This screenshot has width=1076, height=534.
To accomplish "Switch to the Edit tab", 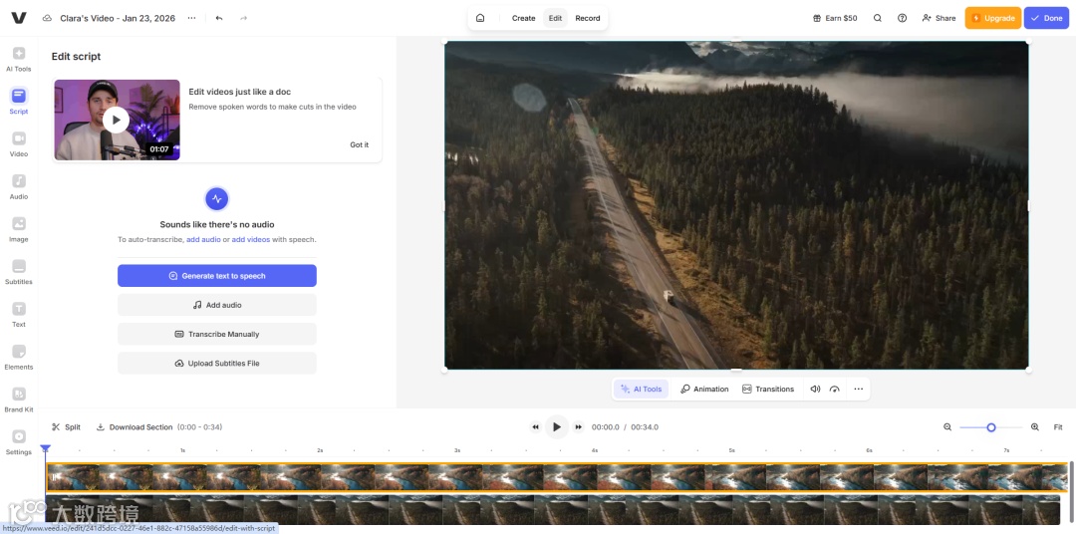I will pos(555,18).
